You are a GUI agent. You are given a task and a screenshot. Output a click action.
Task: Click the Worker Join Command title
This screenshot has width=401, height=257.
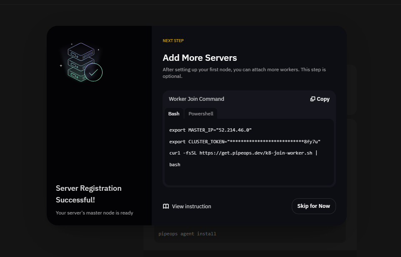pyautogui.click(x=196, y=99)
